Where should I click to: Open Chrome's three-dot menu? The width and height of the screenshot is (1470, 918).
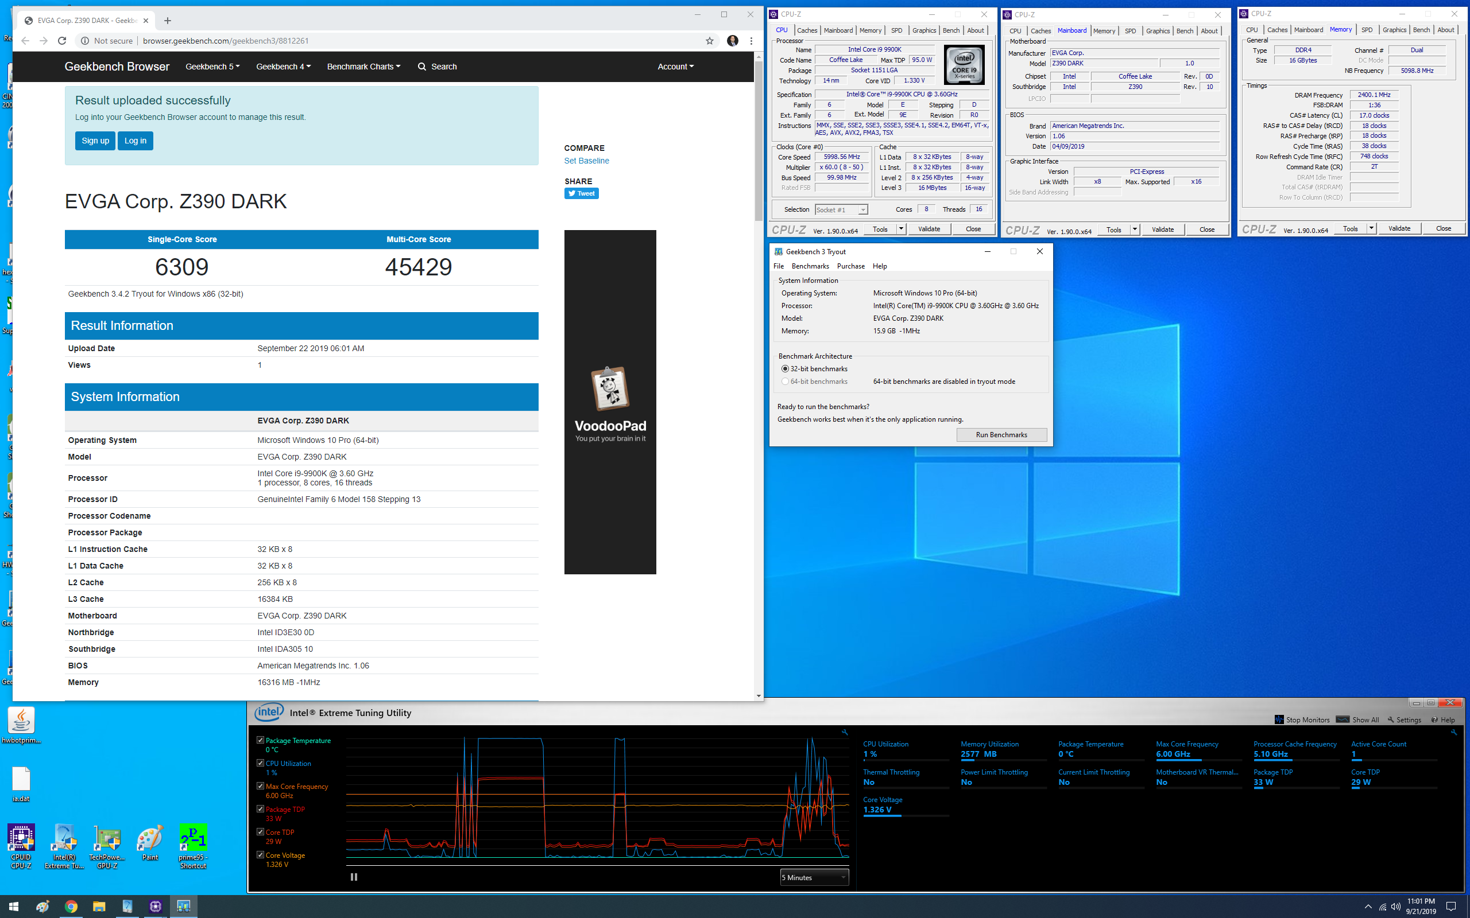coord(752,41)
